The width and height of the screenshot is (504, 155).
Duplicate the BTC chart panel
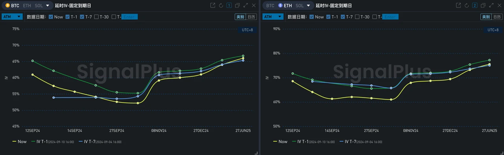[237, 6]
